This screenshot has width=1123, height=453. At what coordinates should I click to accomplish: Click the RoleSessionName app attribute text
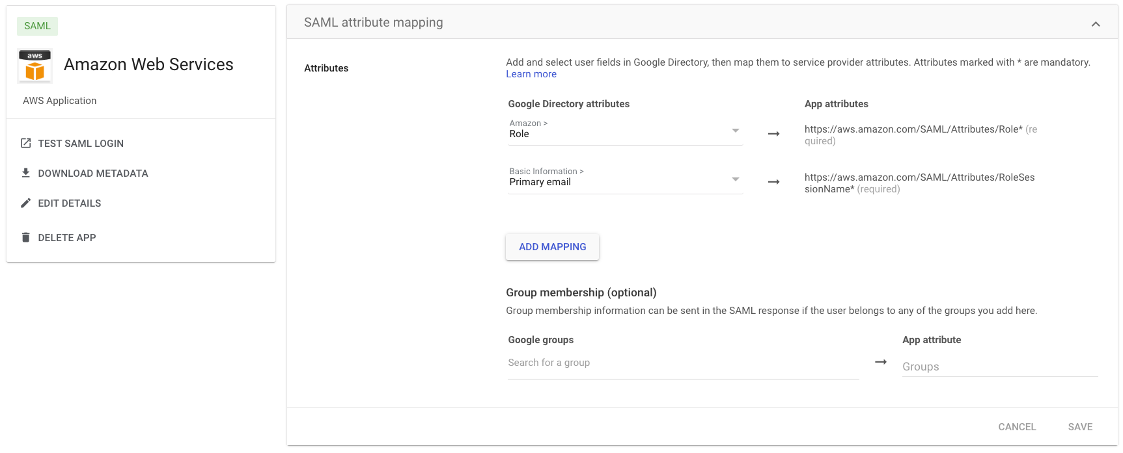pyautogui.click(x=919, y=183)
